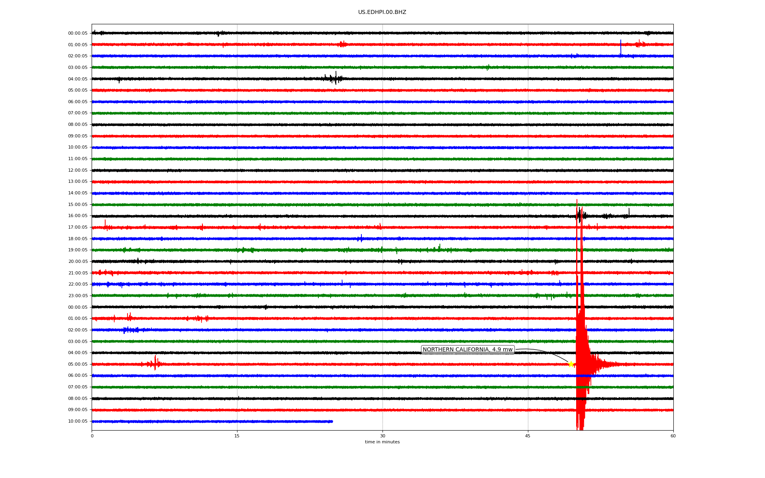Click the plot title US.EDHPI.00.BHZ
Screen dimensions: 765x478
coord(382,12)
